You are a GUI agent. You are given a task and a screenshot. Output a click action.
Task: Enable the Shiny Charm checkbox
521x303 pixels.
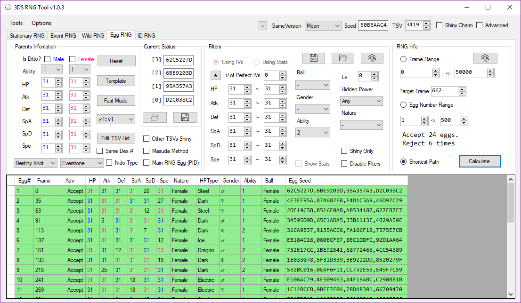point(440,25)
